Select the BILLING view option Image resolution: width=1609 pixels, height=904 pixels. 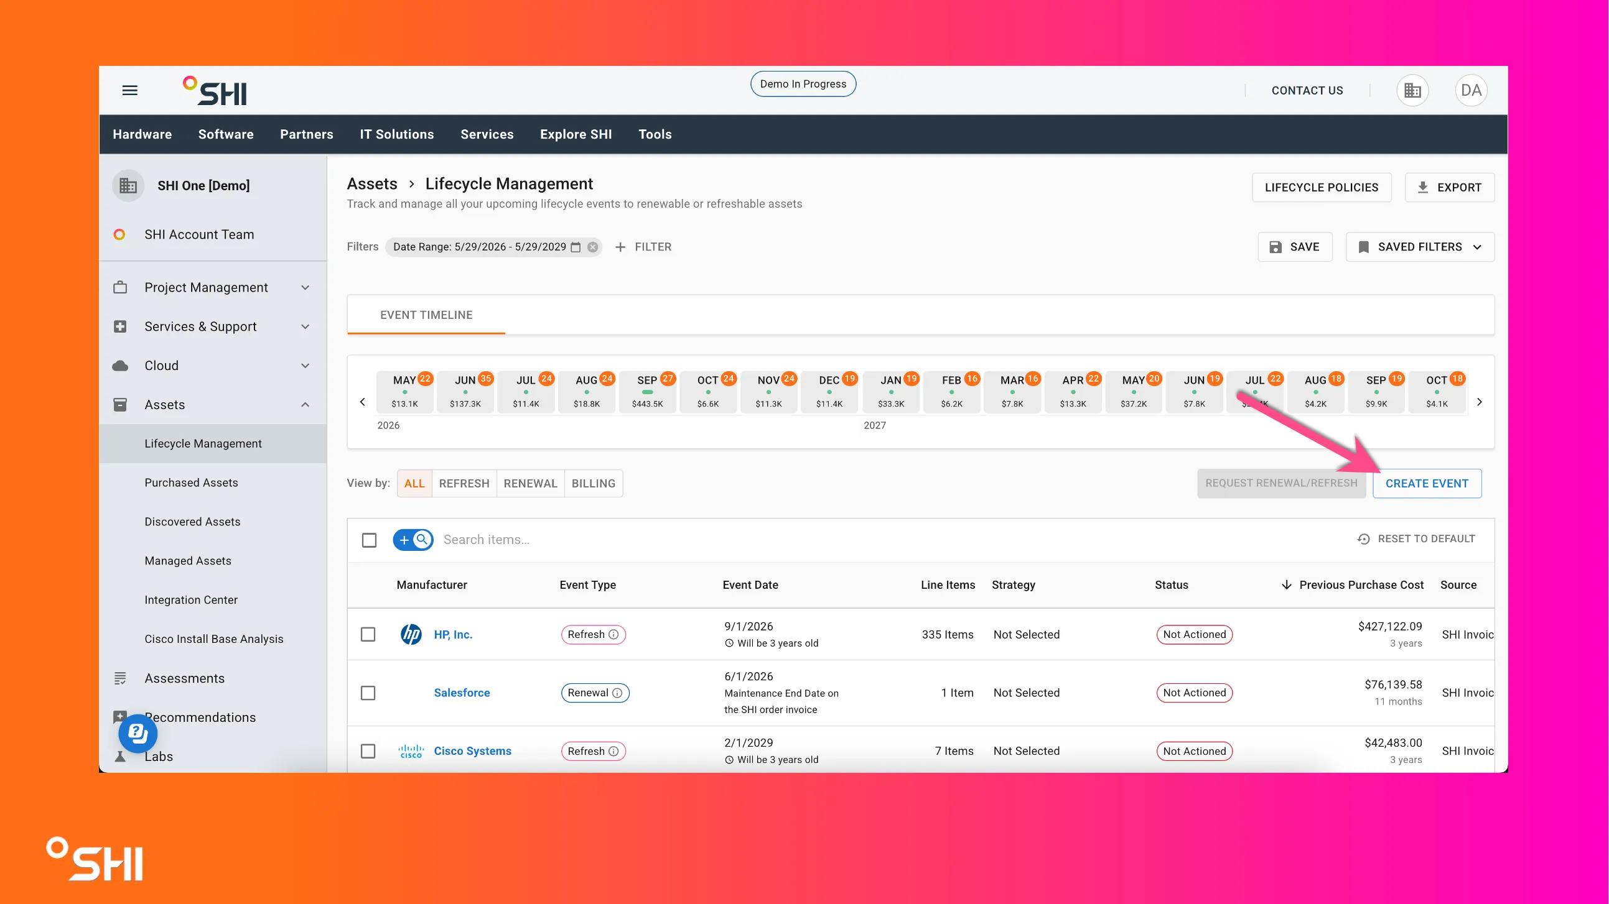[594, 483]
